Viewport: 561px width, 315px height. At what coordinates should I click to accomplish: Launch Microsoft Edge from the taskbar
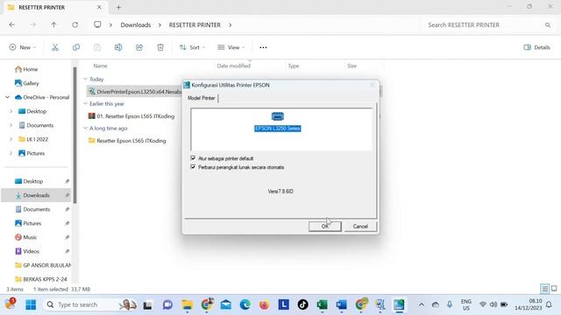pyautogui.click(x=245, y=304)
